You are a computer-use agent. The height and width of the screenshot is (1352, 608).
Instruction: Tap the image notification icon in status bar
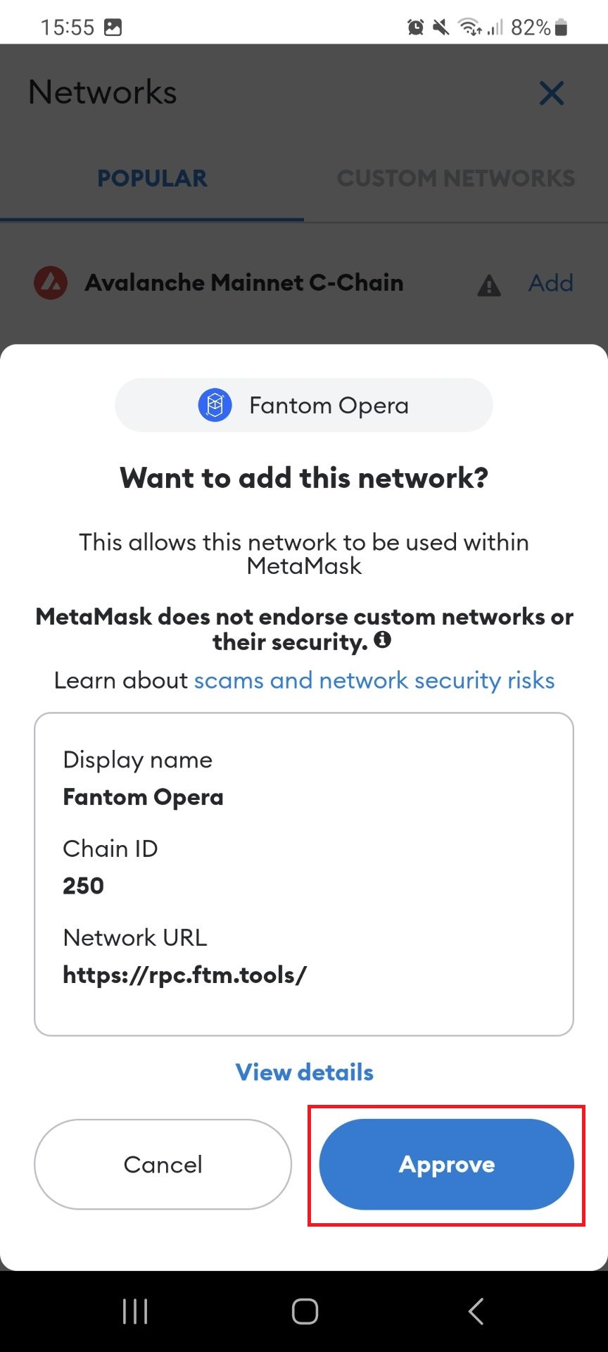pyautogui.click(x=113, y=27)
